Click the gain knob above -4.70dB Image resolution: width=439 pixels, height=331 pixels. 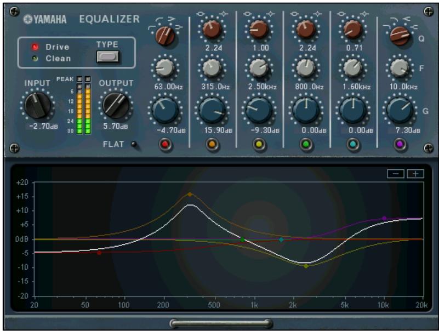click(165, 110)
